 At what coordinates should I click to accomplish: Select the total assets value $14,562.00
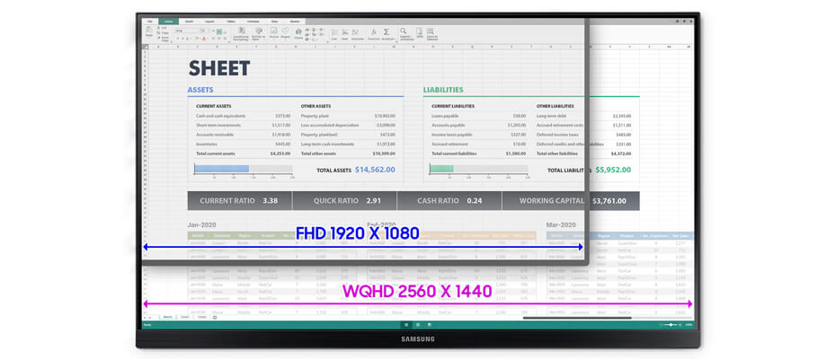pos(375,170)
